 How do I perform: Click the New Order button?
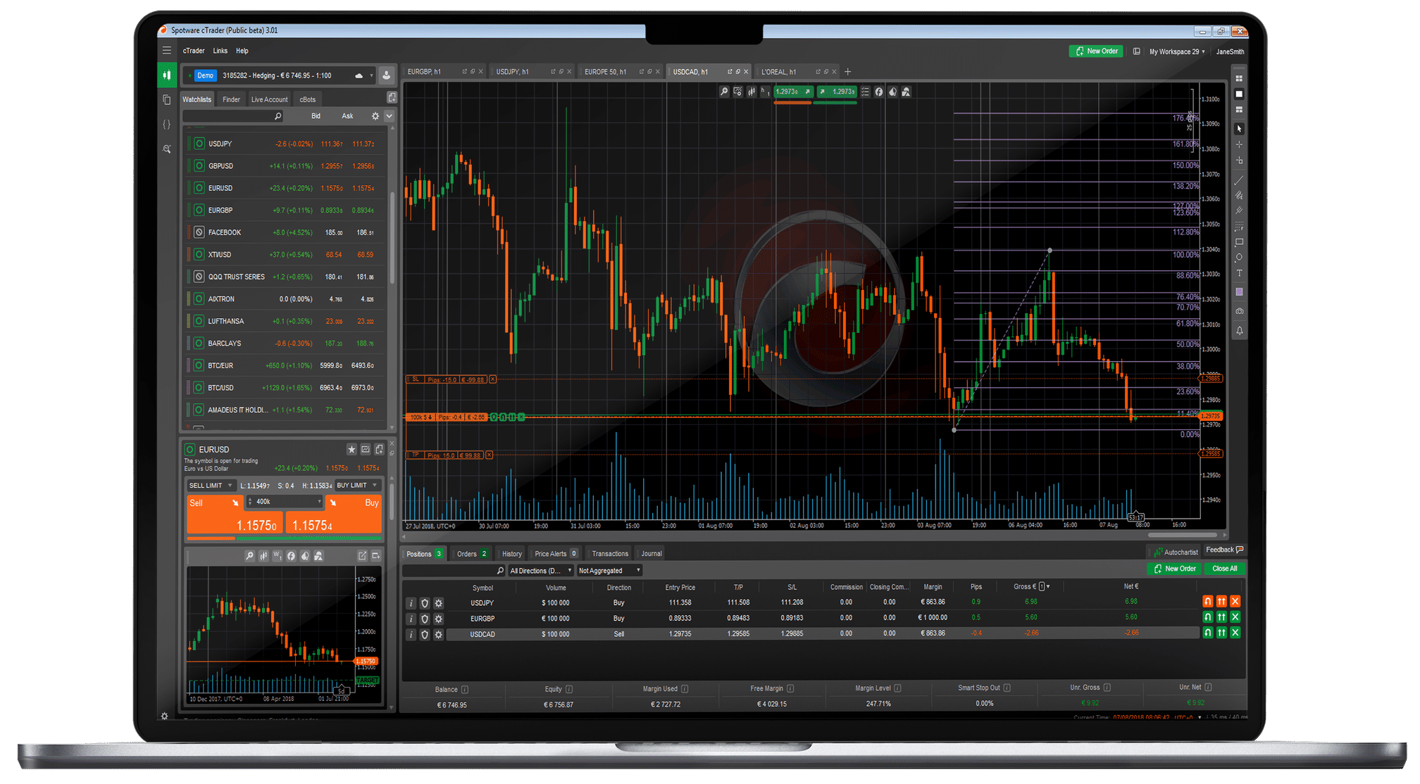tap(1096, 51)
